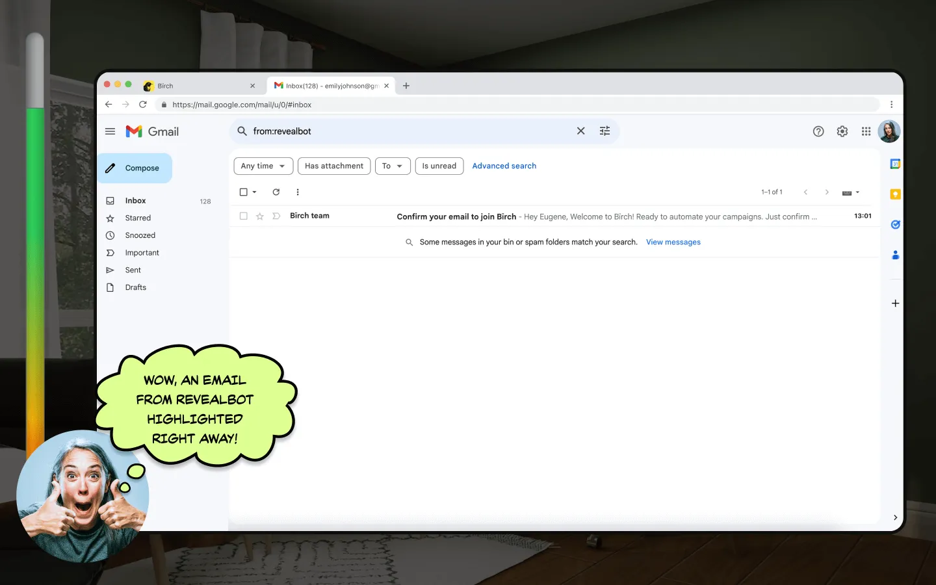Click the site lock icon in address bar
This screenshot has height=585, width=936.
click(x=164, y=105)
